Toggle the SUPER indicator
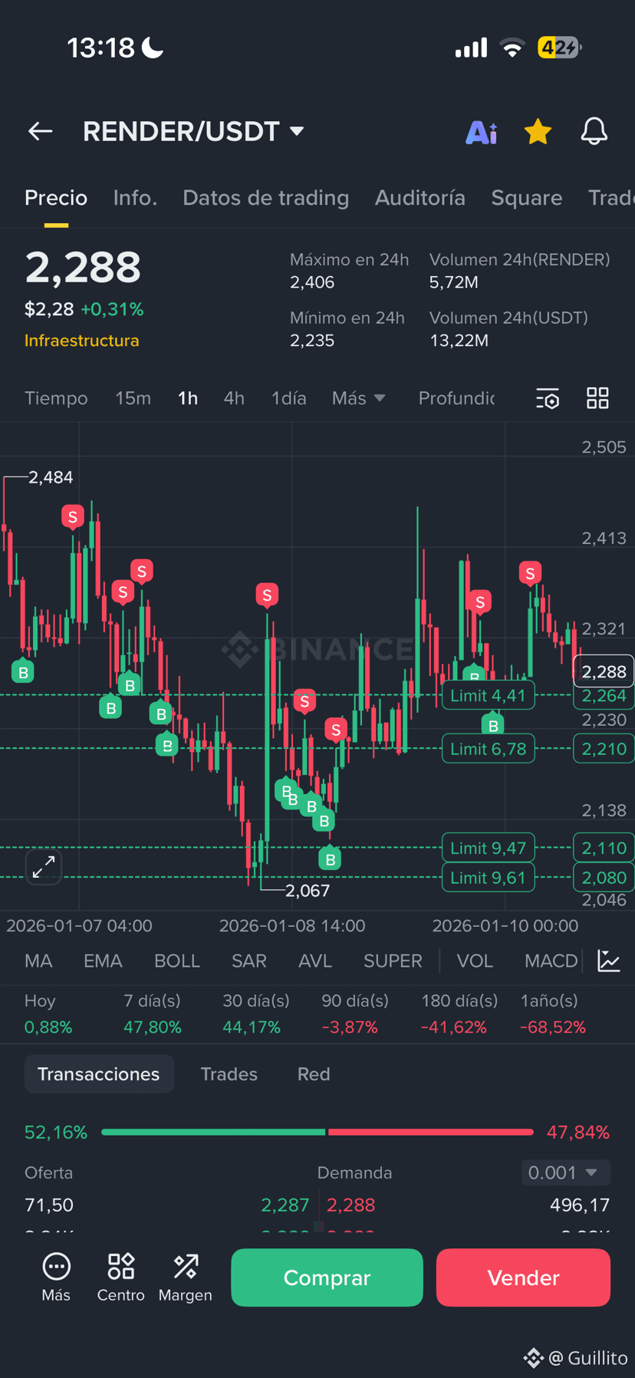Viewport: 635px width, 1378px height. pyautogui.click(x=393, y=961)
